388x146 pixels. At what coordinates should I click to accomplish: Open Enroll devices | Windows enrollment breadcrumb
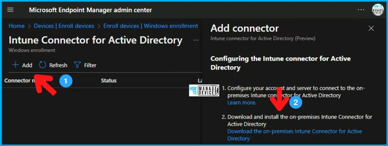150,26
